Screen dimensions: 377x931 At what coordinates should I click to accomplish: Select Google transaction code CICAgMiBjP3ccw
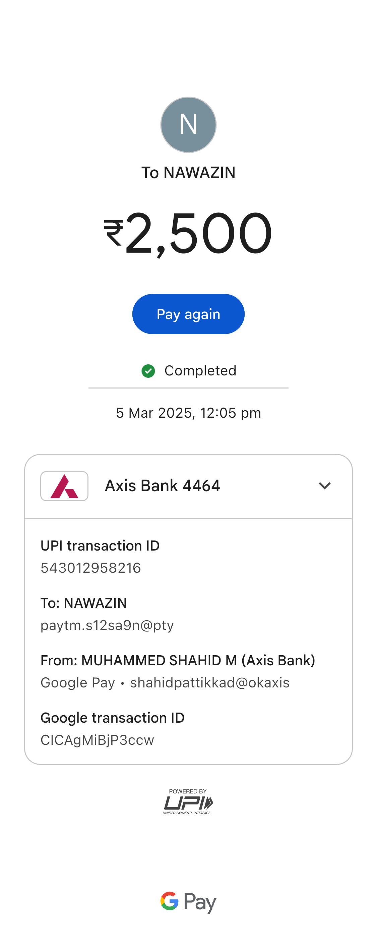pyautogui.click(x=97, y=740)
